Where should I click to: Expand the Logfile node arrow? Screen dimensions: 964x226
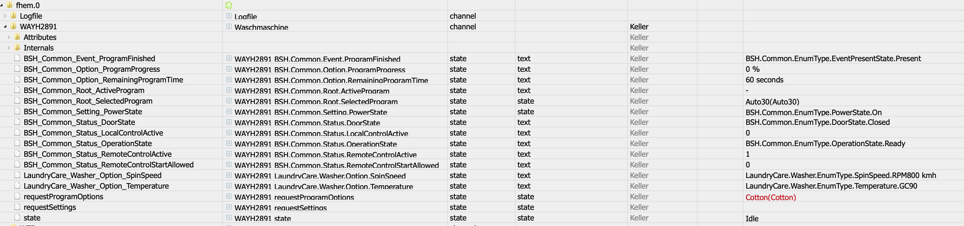pyautogui.click(x=5, y=16)
